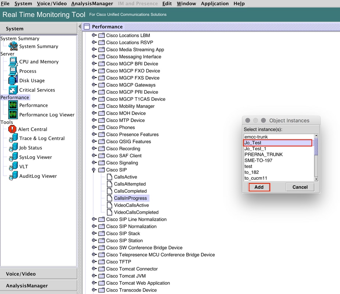Image resolution: width=340 pixels, height=294 pixels.
Task: Click the Cisco SIP folder icon
Action: tap(101, 170)
